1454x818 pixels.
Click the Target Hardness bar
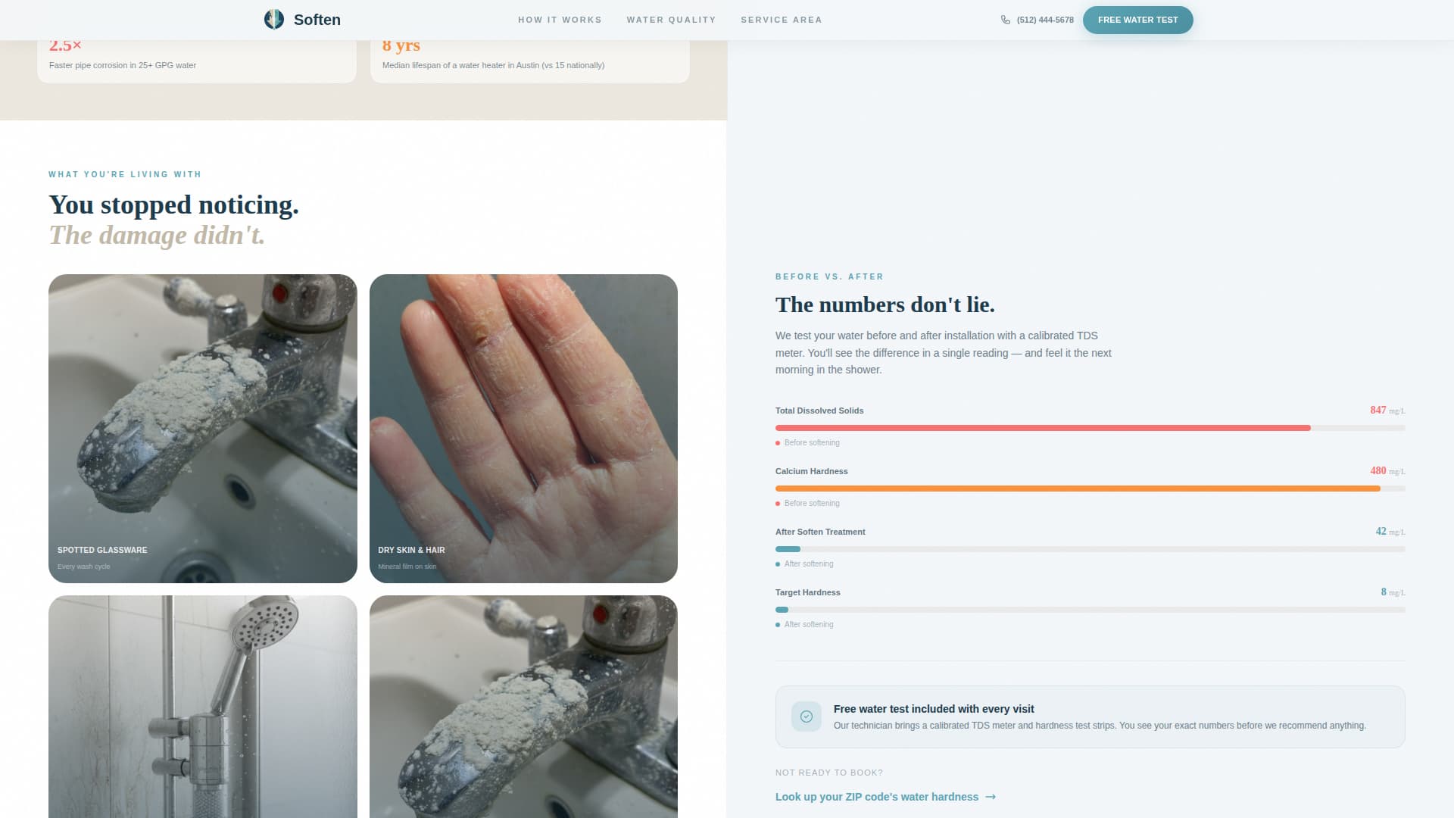click(782, 610)
